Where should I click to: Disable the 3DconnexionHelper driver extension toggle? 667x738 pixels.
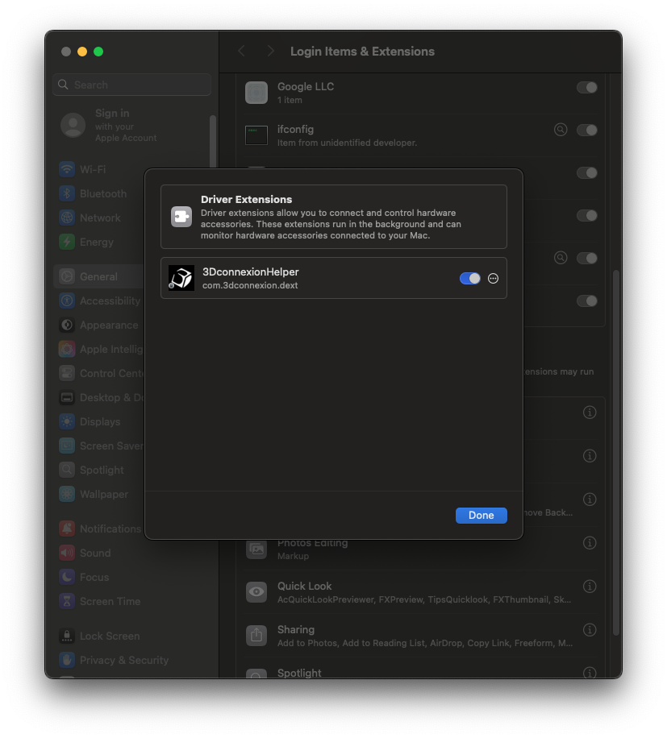[x=469, y=278]
